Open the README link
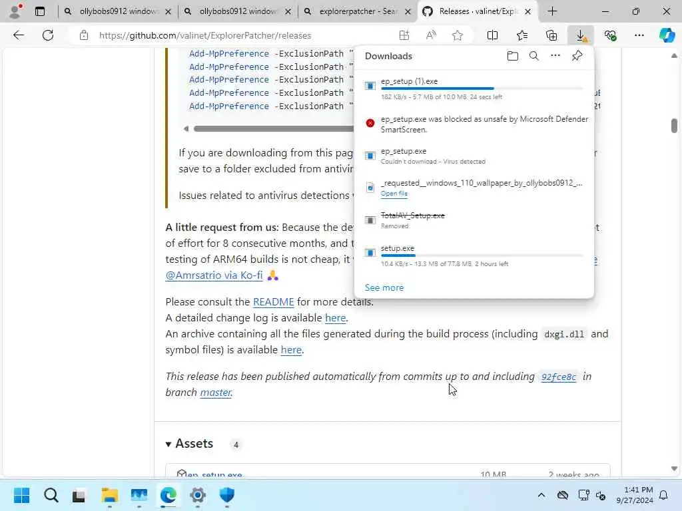 tap(273, 301)
